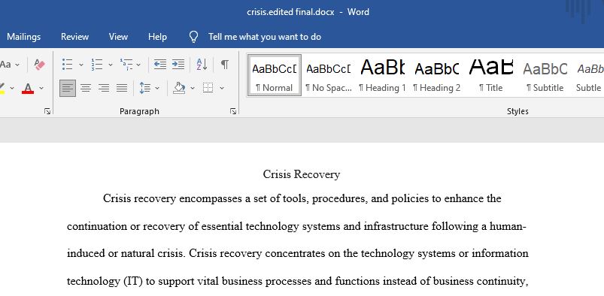
Task: Click the Shading paint bucket icon
Action: point(179,88)
